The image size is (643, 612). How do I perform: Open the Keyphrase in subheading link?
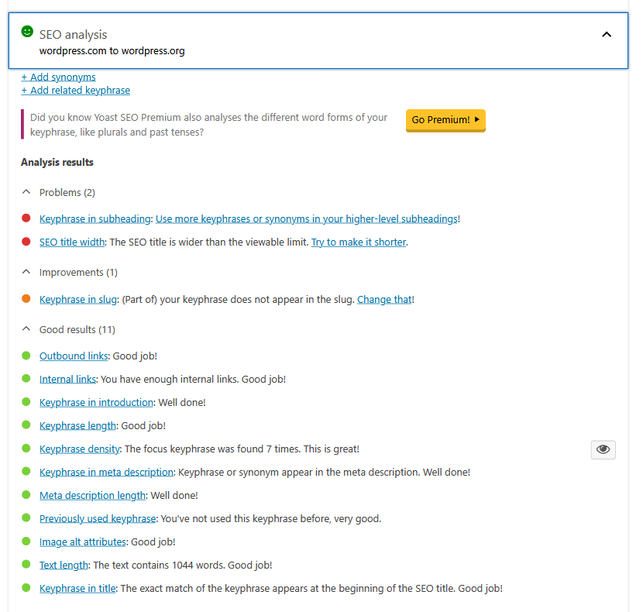[x=95, y=219]
